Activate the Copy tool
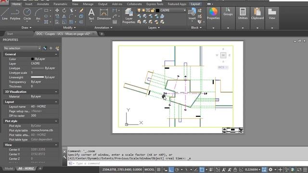Viewport: 308px width, 173px height. click(57, 16)
